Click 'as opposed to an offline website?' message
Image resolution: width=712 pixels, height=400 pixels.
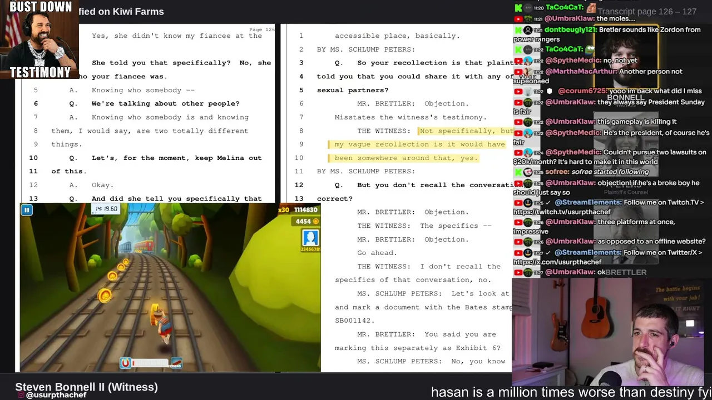(651, 241)
